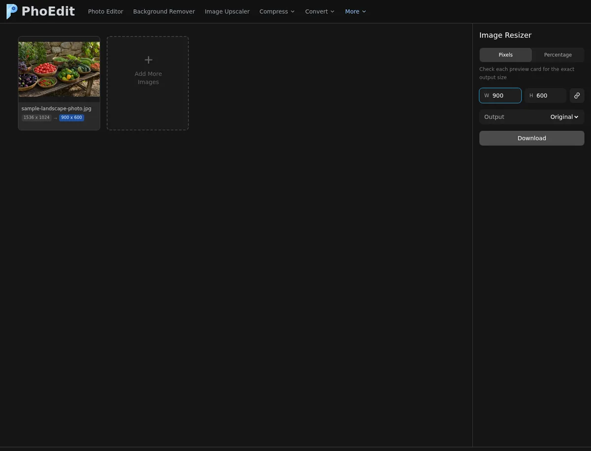
Task: Click the plus icon to add images
Action: (148, 60)
